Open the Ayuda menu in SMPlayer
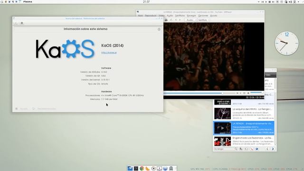The image size is (304, 171). pos(214,16)
